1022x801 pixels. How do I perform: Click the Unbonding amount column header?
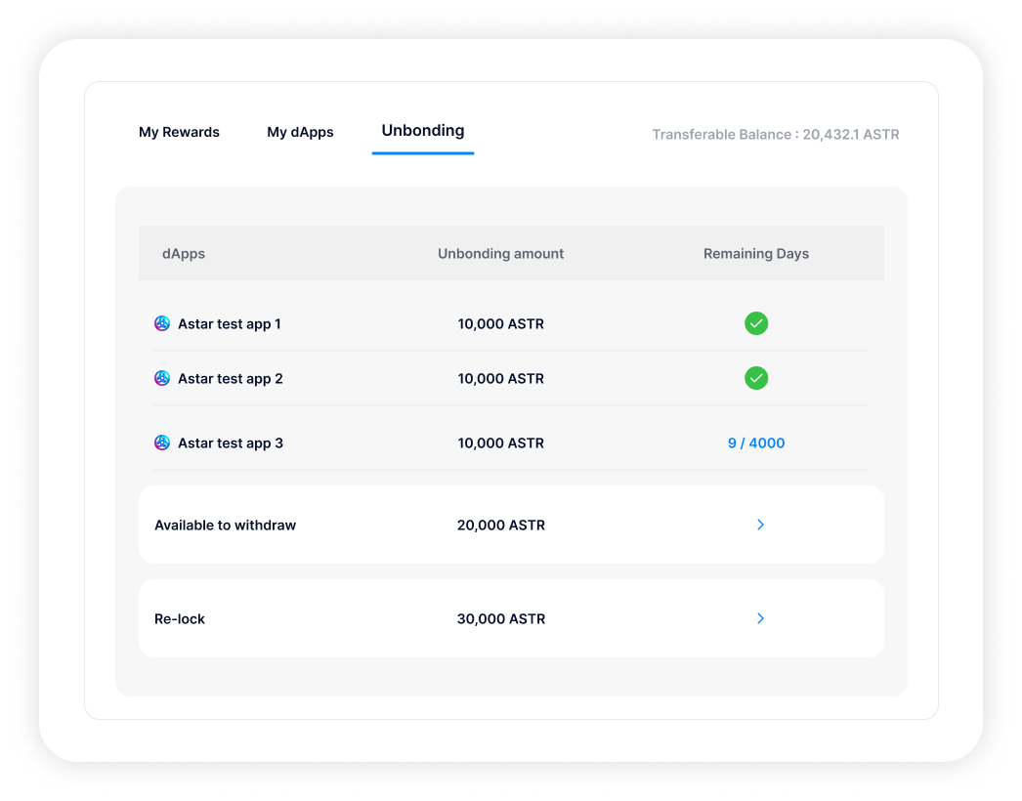point(500,253)
